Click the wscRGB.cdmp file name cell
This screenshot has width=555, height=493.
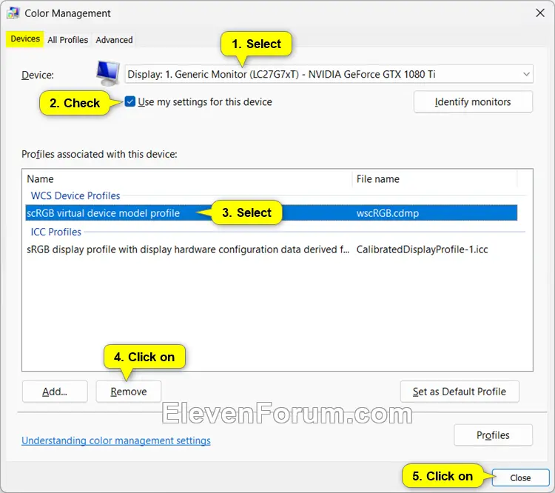(388, 213)
